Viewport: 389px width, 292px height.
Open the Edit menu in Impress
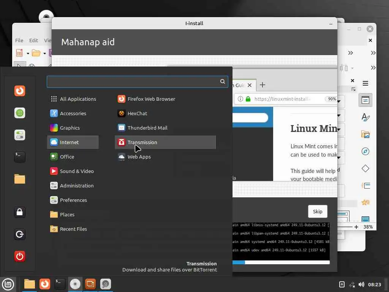[x=33, y=40]
